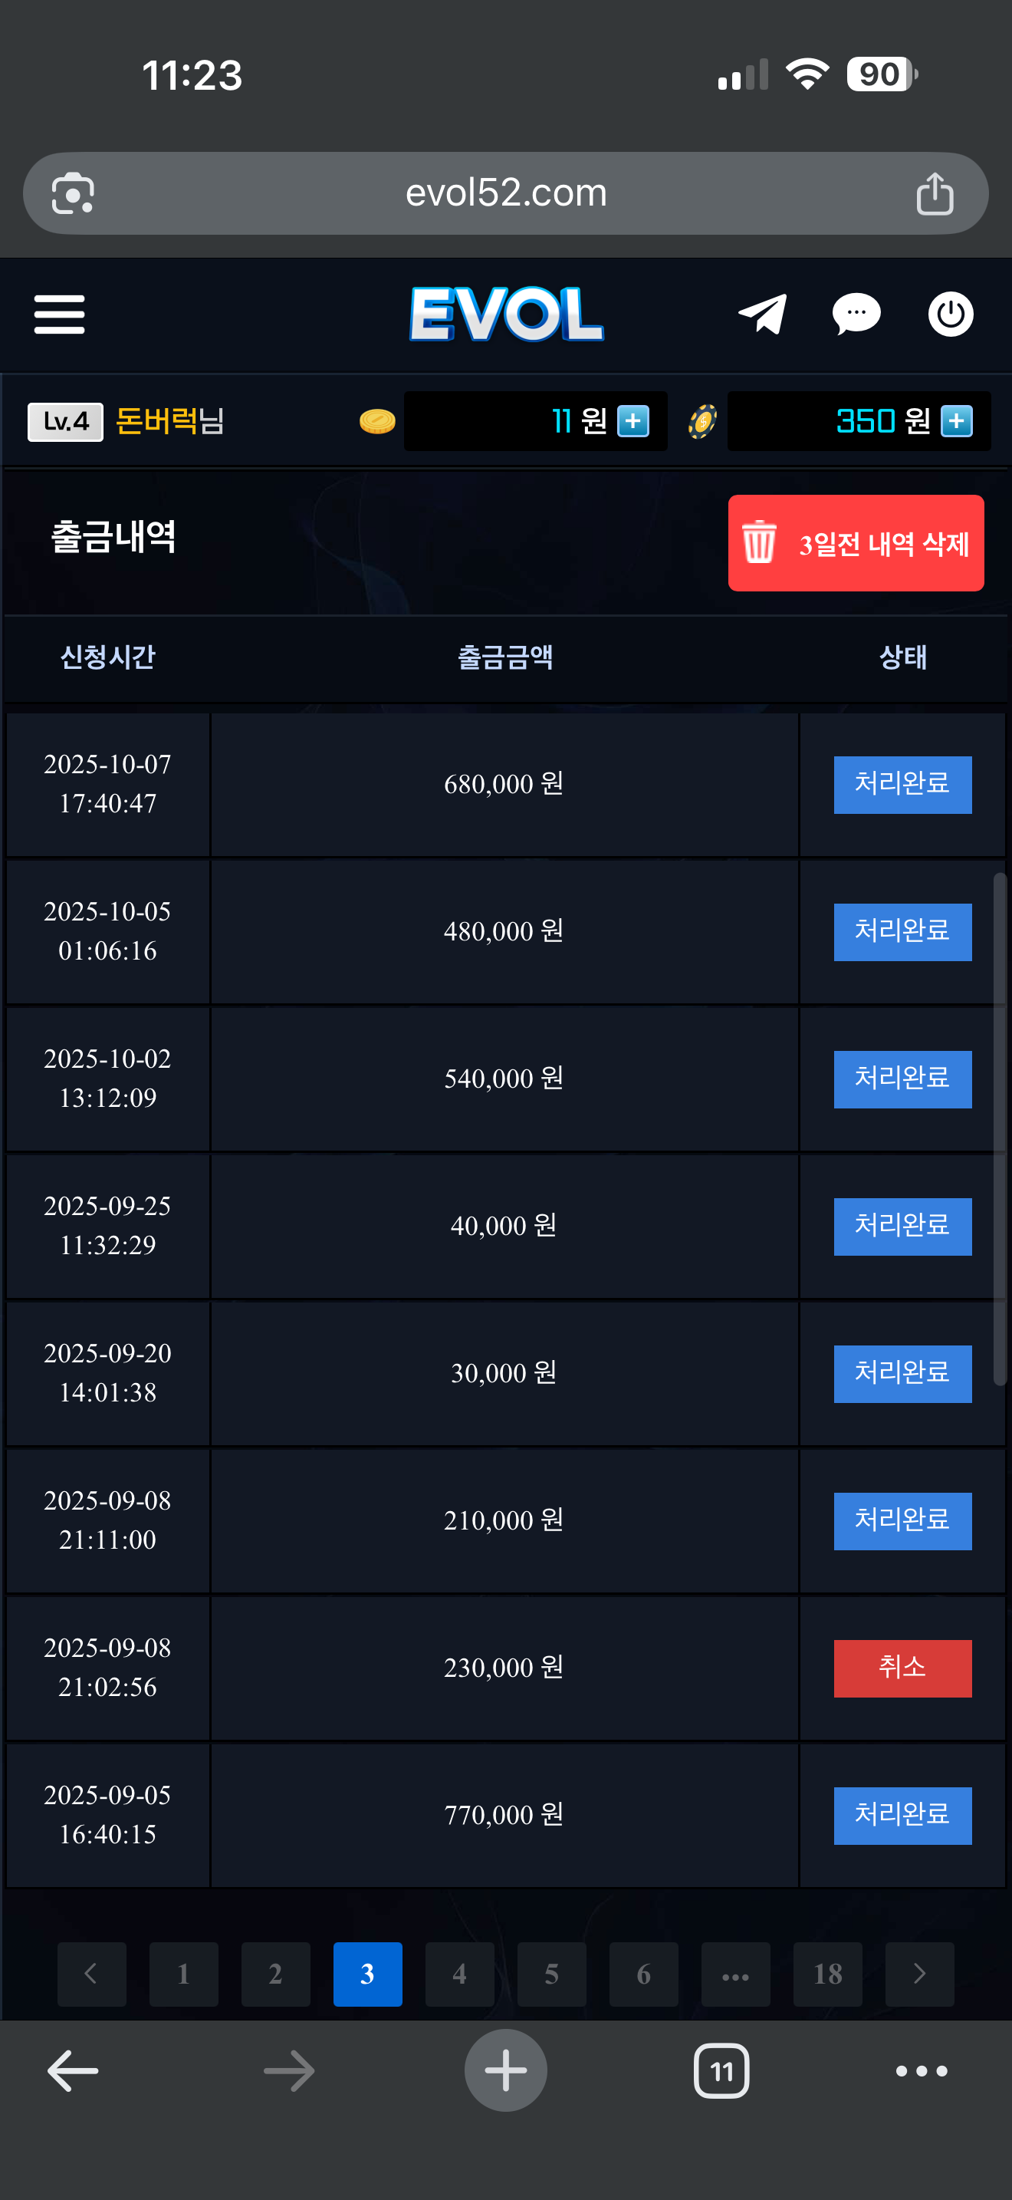Go to previous page arrow in pagination
The height and width of the screenshot is (2200, 1012).
click(91, 1974)
